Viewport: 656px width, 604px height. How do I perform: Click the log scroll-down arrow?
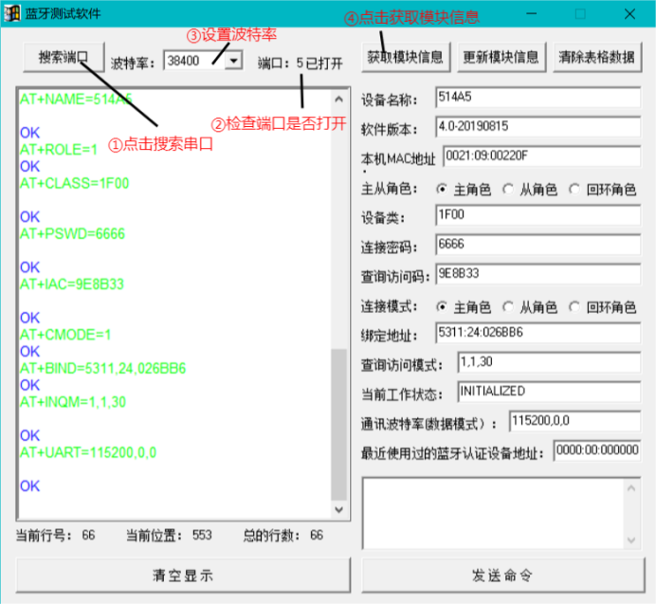[x=338, y=510]
